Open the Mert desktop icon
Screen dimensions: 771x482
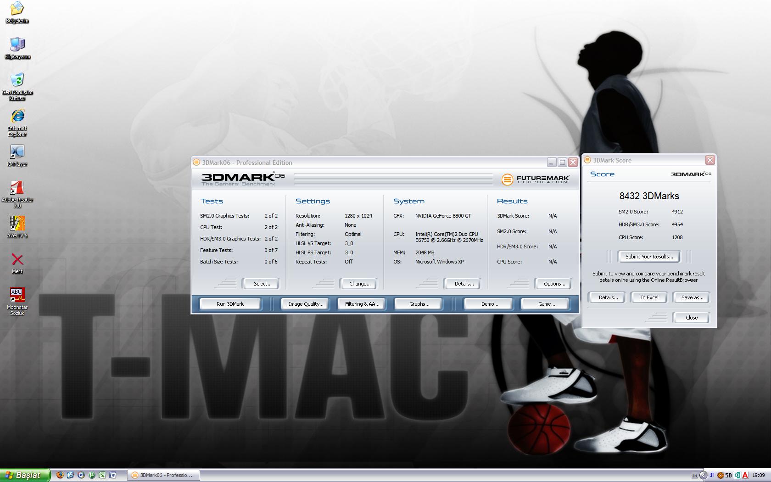(17, 263)
